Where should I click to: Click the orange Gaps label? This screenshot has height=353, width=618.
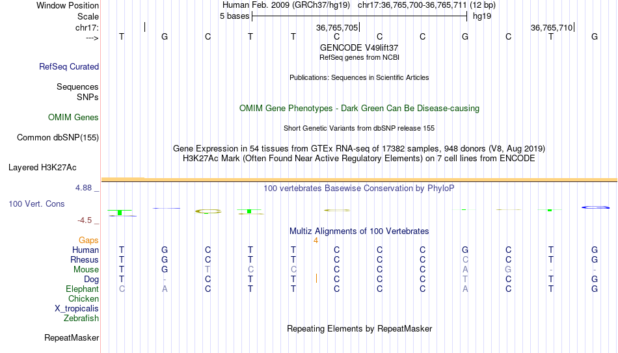pyautogui.click(x=88, y=241)
